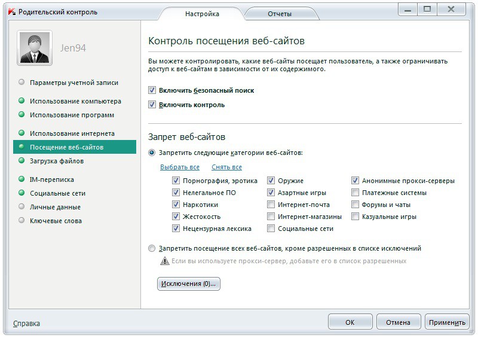Click the green indicator beside Социальные сети in sidebar

[x=22, y=193]
